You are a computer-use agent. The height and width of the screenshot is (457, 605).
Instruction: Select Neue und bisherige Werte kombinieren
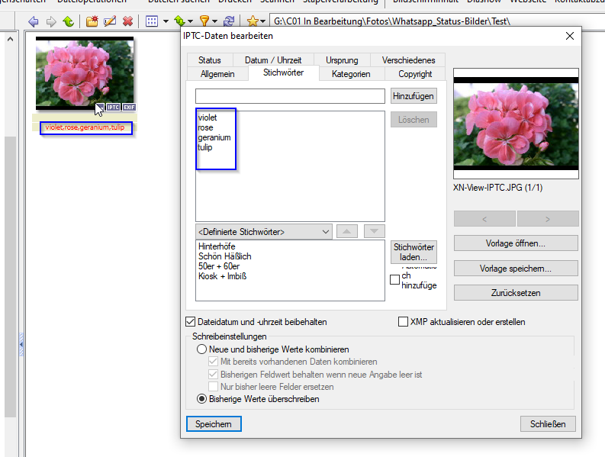pyautogui.click(x=201, y=349)
